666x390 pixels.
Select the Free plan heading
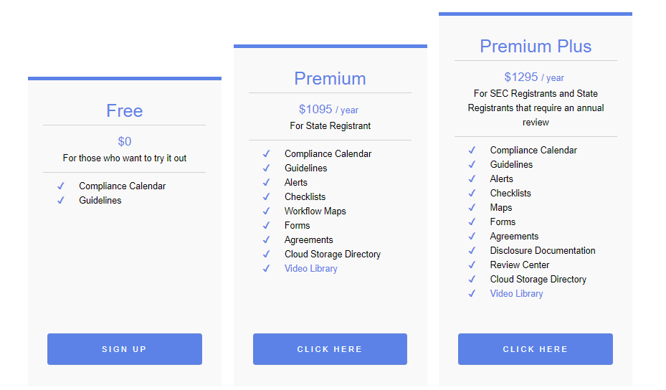pos(125,111)
